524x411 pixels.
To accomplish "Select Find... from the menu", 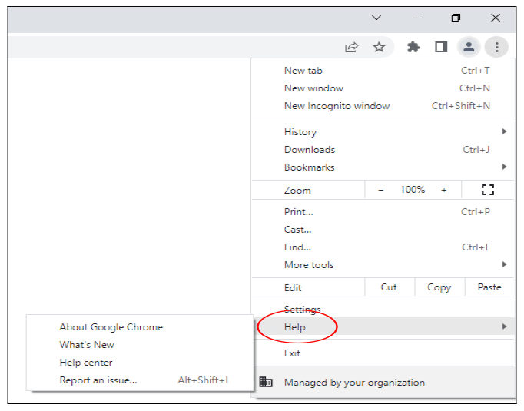I will point(383,247).
